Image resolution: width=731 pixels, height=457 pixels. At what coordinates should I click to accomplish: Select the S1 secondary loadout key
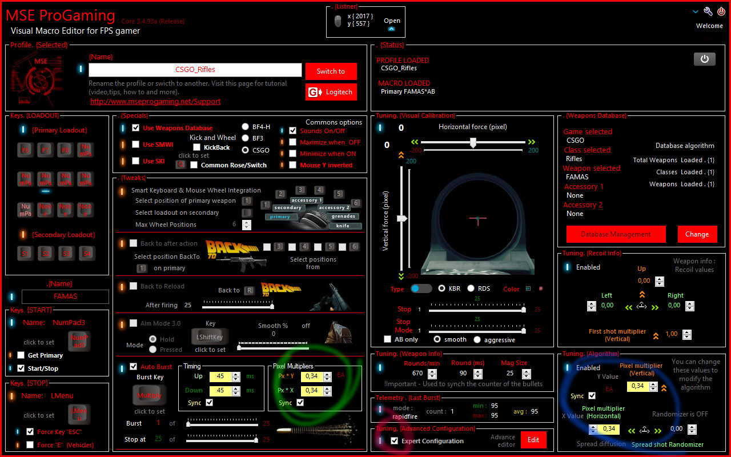(26, 252)
